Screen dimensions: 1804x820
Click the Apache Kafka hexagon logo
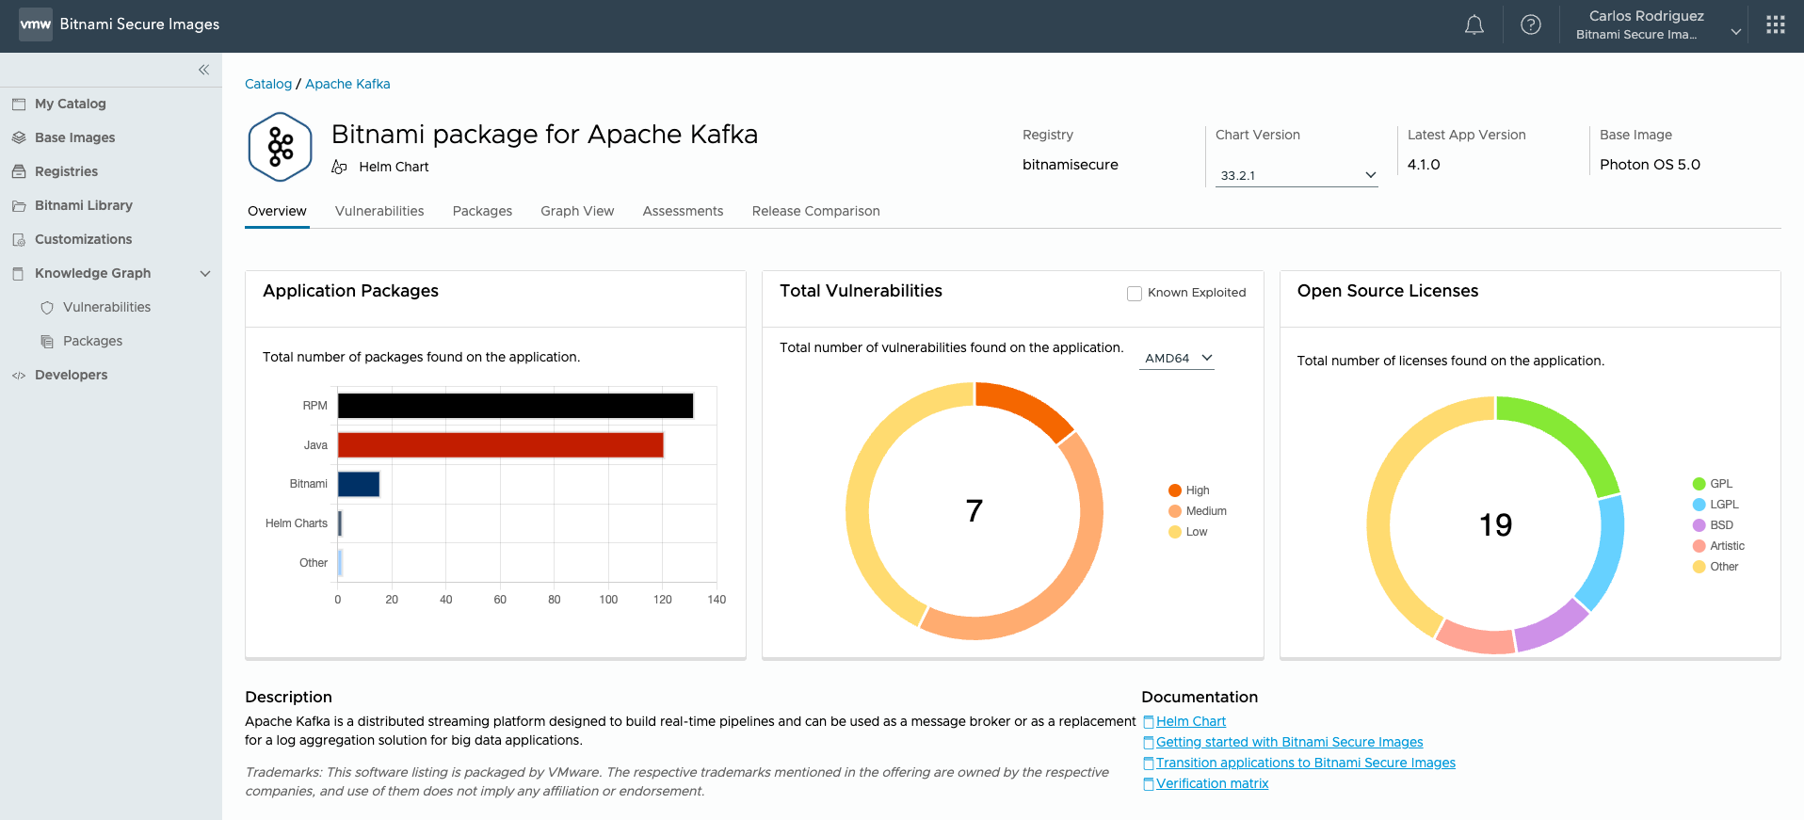[280, 147]
